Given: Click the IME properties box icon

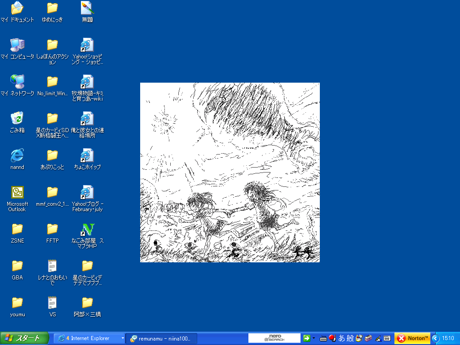Looking at the screenshot, I should (x=387, y=338).
